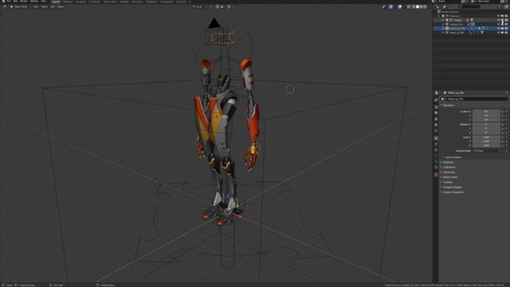Screen dimensions: 510x287
Task: Expand the Collections panel
Action: point(448,167)
